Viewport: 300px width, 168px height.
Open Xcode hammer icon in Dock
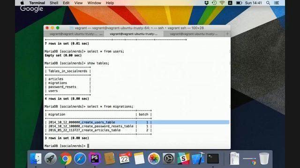pyautogui.click(x=198, y=159)
